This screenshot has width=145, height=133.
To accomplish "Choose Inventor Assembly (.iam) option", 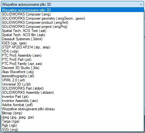I will (x=72, y=101).
